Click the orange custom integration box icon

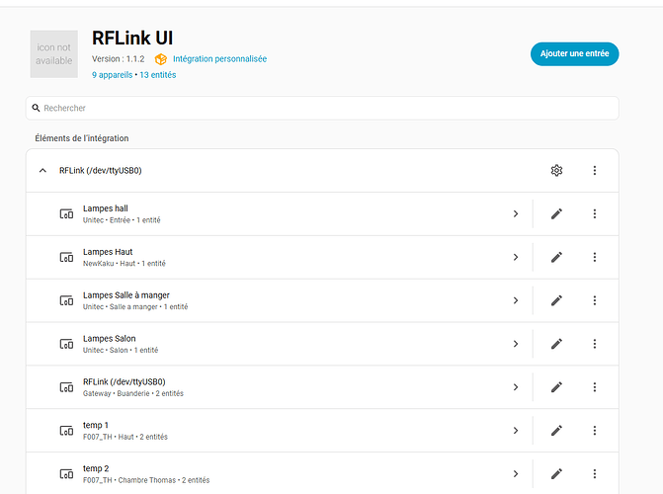pos(161,59)
